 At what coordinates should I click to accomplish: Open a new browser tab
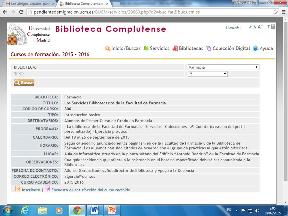coord(116,4)
